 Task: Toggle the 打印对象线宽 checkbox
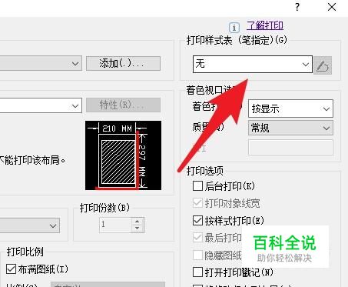197,203
